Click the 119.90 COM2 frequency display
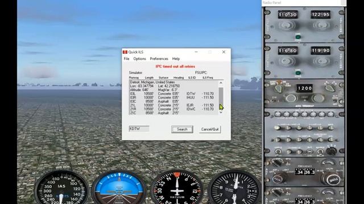364x204 pixels. pos(320,50)
